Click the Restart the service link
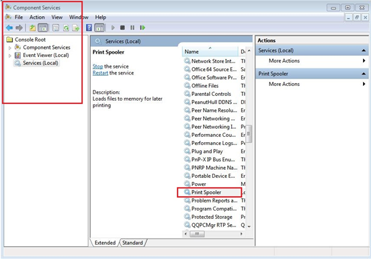Image resolution: width=371 pixels, height=259 pixels. (100, 73)
